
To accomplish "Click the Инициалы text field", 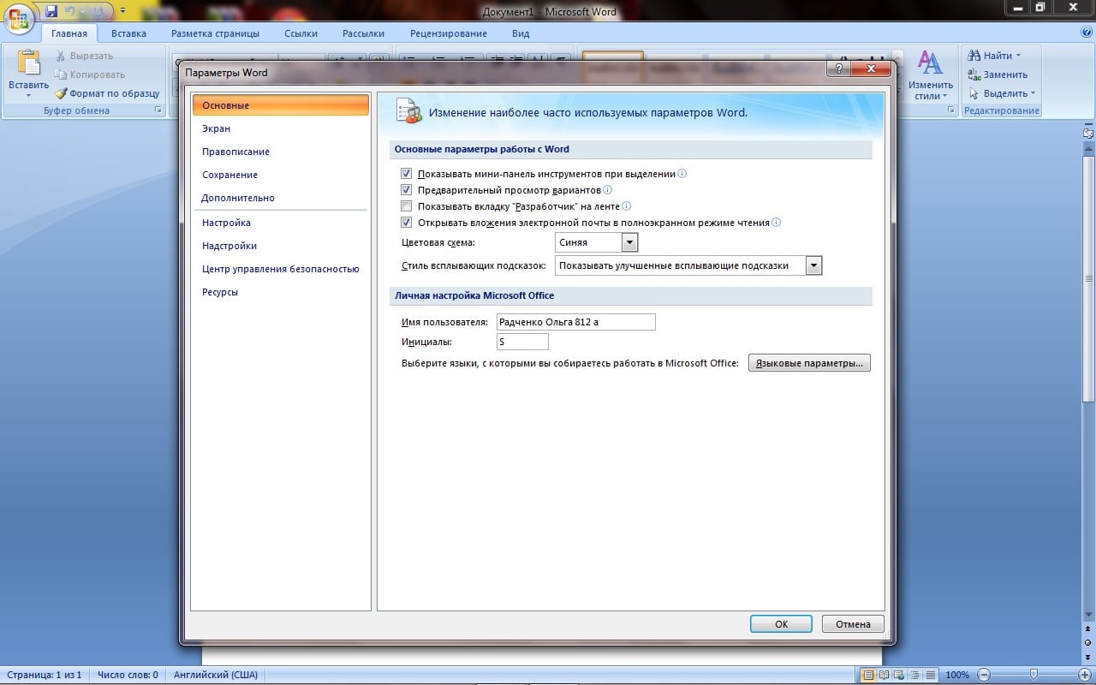I will click(x=522, y=342).
